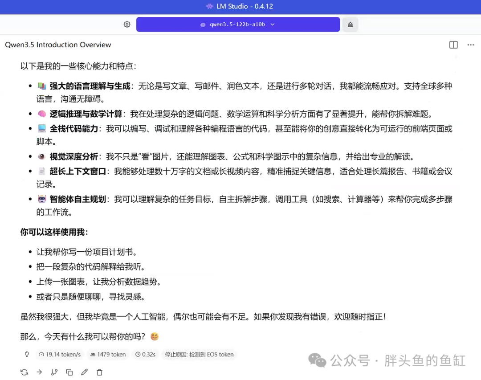This screenshot has width=481, height=380.
Task: Click the bold heading 视觉深度分析
Action: [74, 157]
